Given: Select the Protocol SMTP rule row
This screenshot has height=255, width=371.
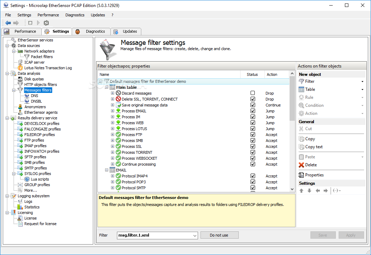Looking at the screenshot, I should (x=194, y=188).
